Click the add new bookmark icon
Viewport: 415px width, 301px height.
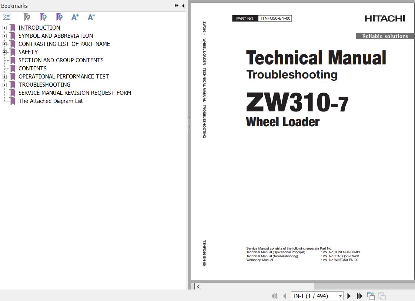pyautogui.click(x=43, y=17)
